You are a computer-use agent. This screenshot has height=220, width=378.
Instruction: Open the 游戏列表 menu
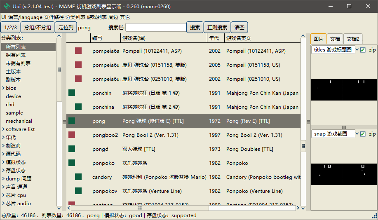(x=97, y=17)
